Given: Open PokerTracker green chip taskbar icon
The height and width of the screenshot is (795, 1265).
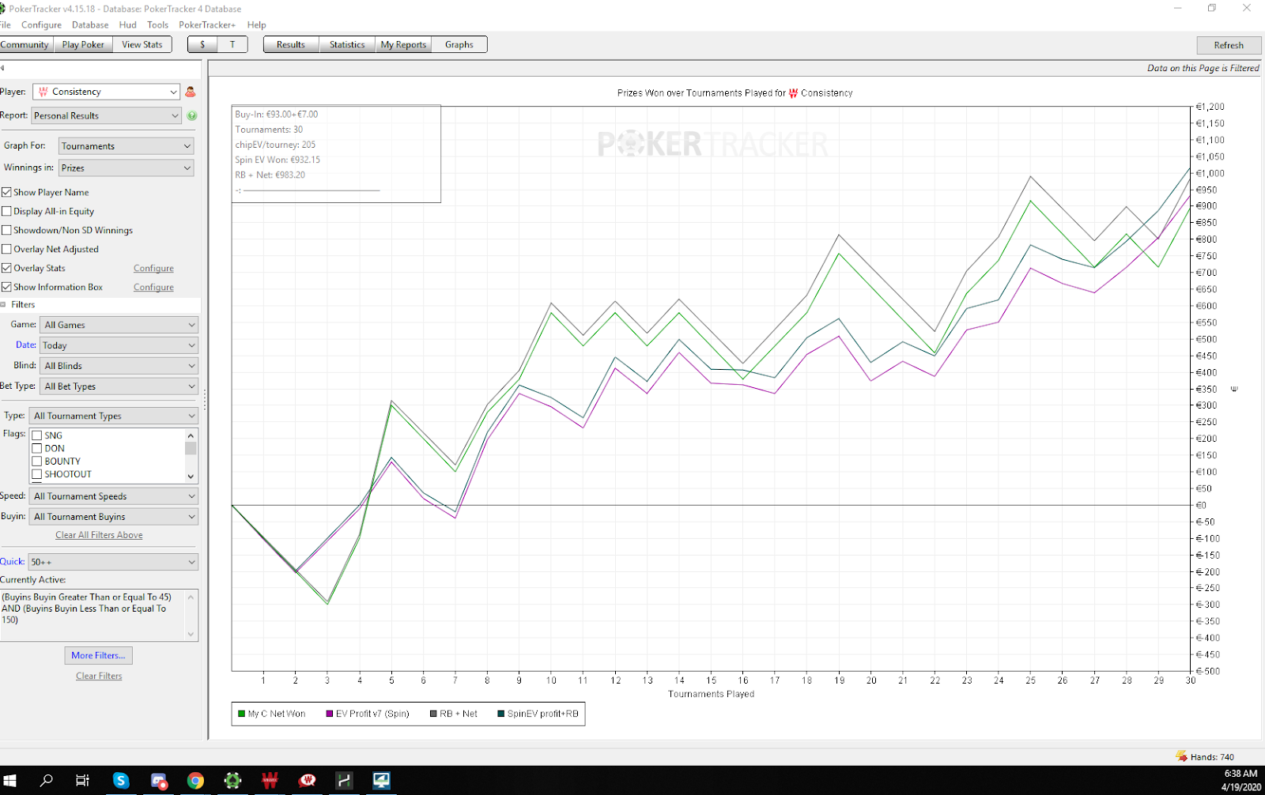Looking at the screenshot, I should [232, 781].
